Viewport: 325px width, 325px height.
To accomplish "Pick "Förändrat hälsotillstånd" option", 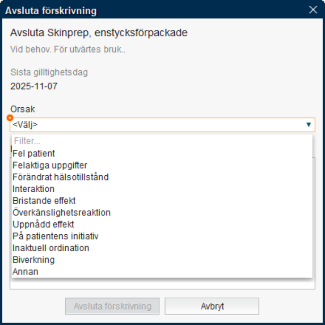I will coord(61,177).
